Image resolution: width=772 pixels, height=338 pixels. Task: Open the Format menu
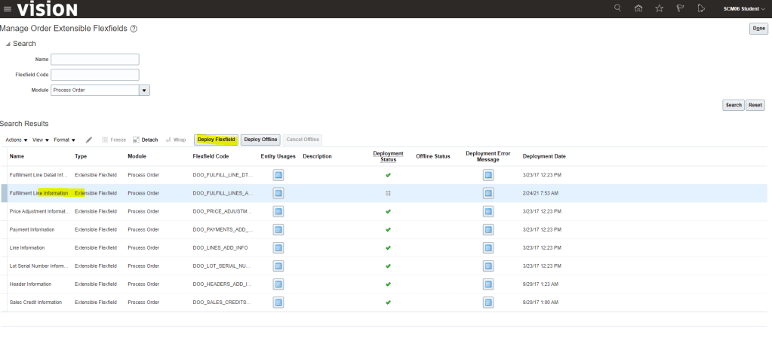[x=64, y=140]
